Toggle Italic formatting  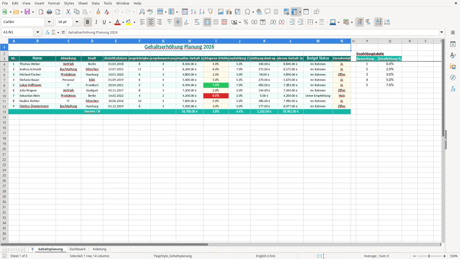coord(96,22)
